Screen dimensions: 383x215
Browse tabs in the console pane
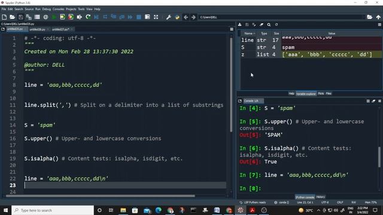(x=240, y=101)
